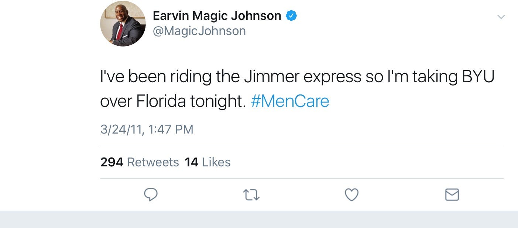View the 14 Likes list
This screenshot has width=518, height=228.
point(207,162)
